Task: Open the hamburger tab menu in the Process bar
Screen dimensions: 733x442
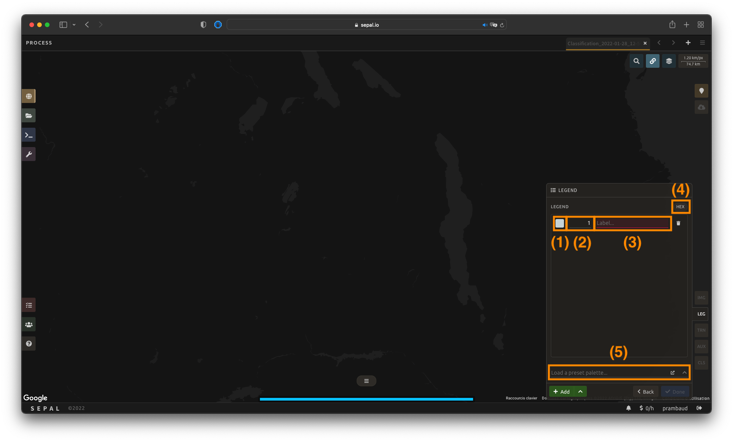Action: coord(702,43)
